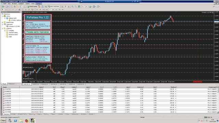Open the arrows objects dropdown

coord(33,10)
